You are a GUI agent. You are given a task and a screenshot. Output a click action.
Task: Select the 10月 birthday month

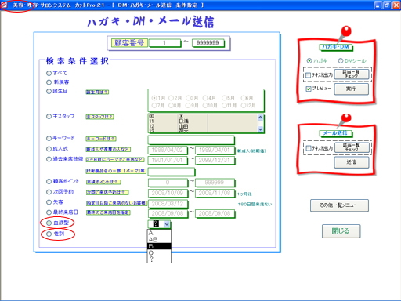205,106
